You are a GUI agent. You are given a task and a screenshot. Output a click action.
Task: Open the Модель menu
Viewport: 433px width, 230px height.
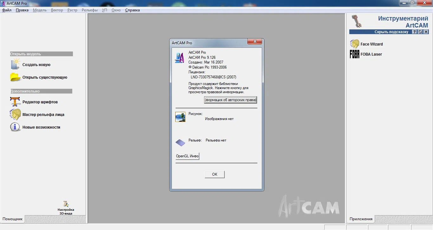coord(40,10)
